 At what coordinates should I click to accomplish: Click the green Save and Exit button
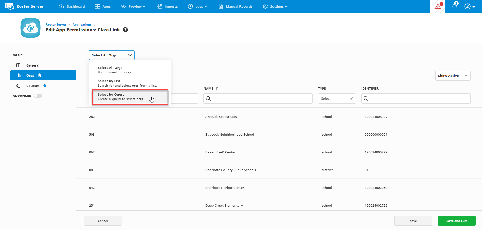(456, 221)
